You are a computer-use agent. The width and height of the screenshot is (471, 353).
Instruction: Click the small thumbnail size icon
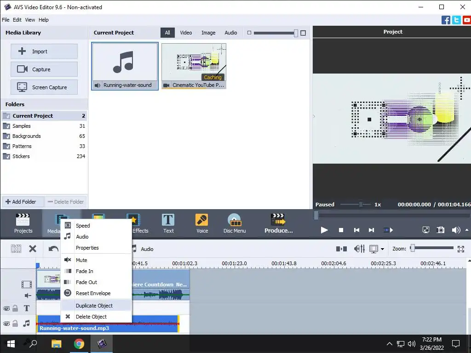(249, 33)
